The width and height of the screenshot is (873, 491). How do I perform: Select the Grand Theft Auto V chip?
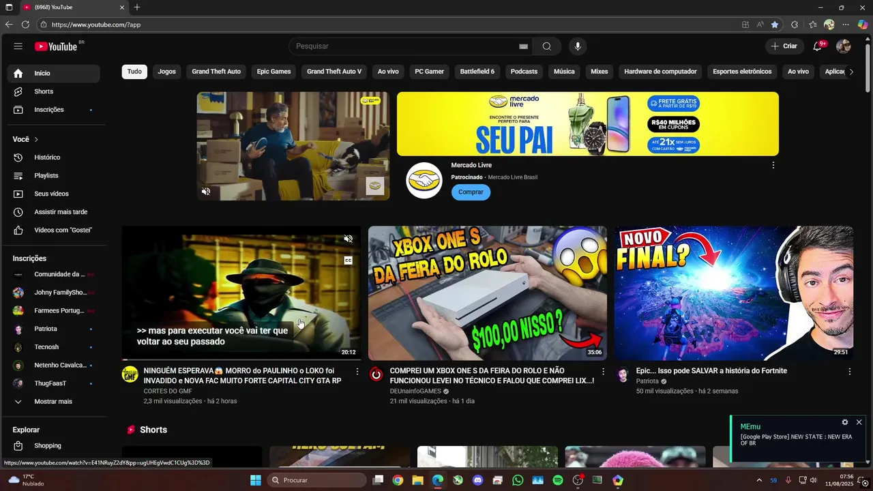click(x=334, y=72)
